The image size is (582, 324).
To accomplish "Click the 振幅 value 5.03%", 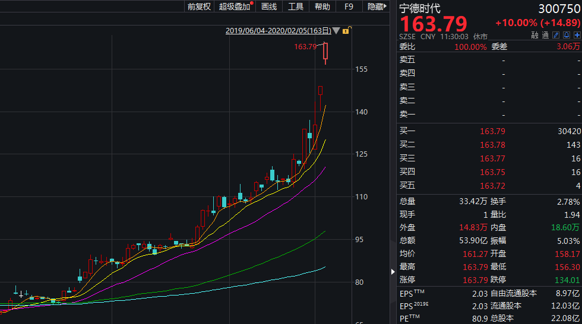I will [568, 241].
